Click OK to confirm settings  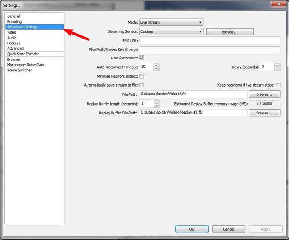(192, 229)
